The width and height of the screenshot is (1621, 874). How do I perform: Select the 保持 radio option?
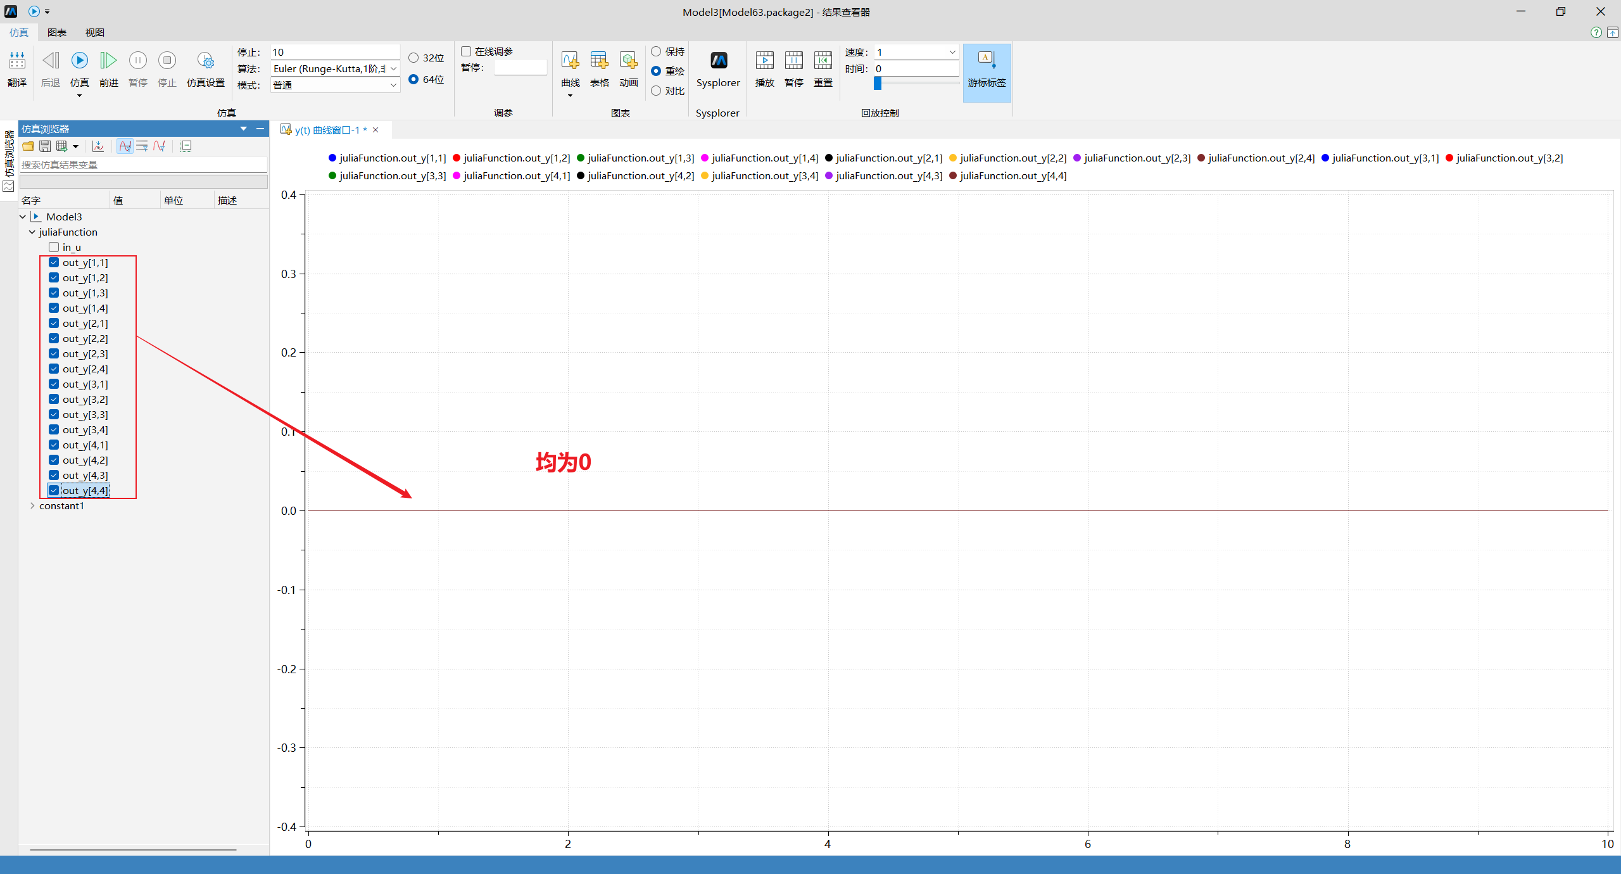(656, 51)
